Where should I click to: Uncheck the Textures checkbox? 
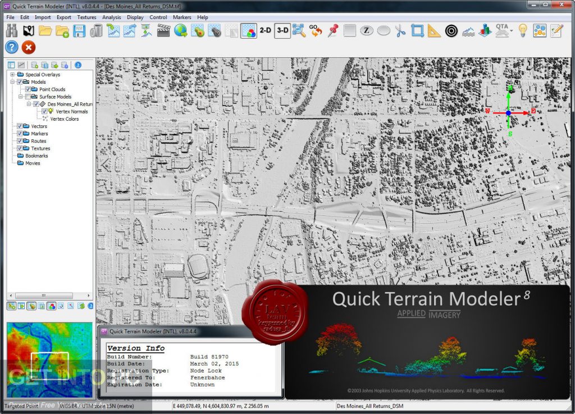point(20,148)
